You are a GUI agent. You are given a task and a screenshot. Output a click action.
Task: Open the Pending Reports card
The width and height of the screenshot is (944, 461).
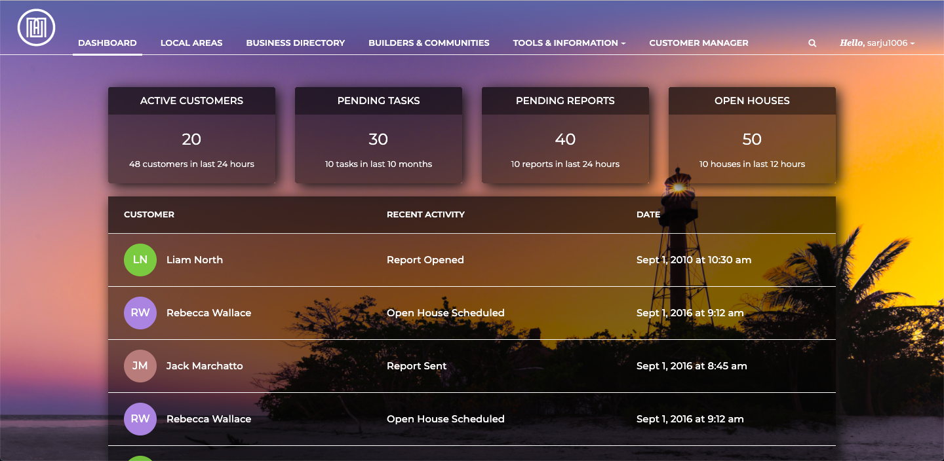tap(565, 136)
